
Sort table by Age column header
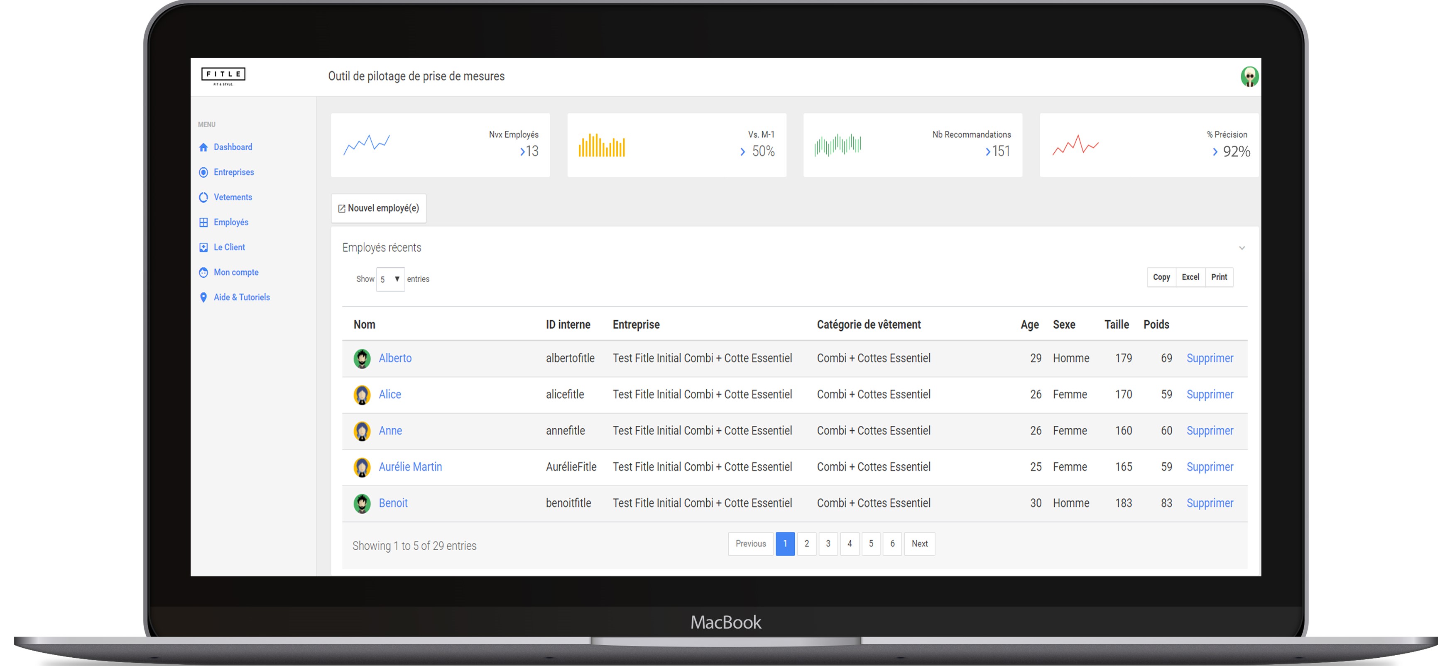click(1029, 324)
